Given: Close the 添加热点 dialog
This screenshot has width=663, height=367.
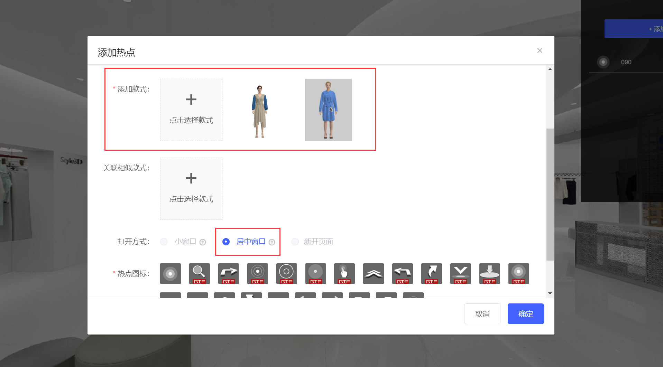Looking at the screenshot, I should (x=540, y=50).
